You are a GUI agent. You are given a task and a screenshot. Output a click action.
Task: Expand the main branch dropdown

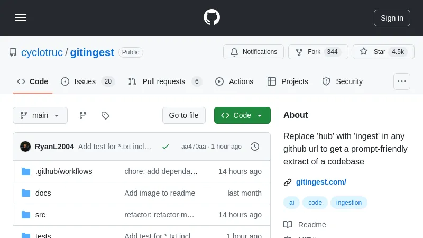coord(40,115)
